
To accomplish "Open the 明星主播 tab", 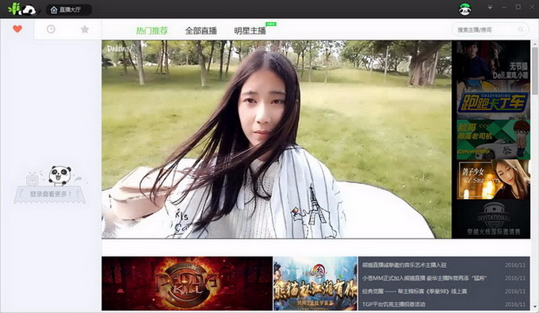I will 250,31.
